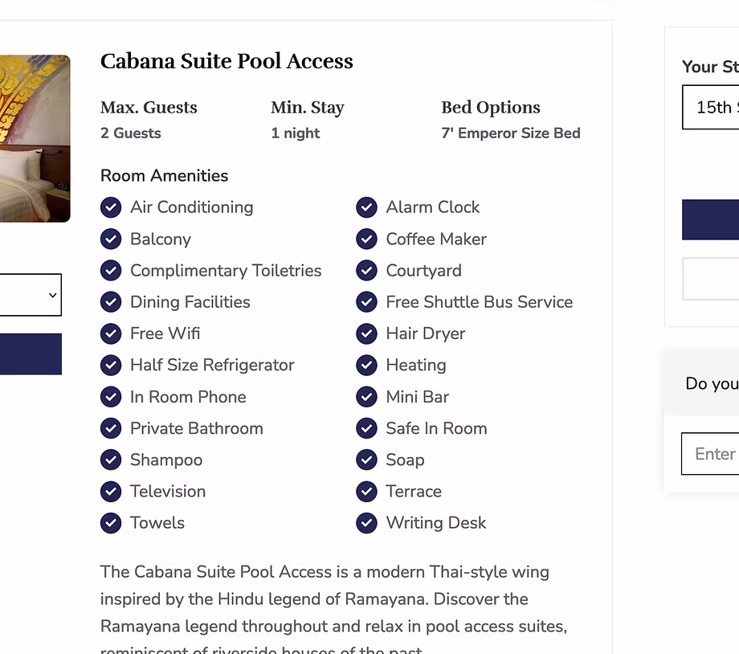Screen dimensions: 739x654
Task: Click the checkmark icon beside Alarm Clock
Action: point(366,207)
